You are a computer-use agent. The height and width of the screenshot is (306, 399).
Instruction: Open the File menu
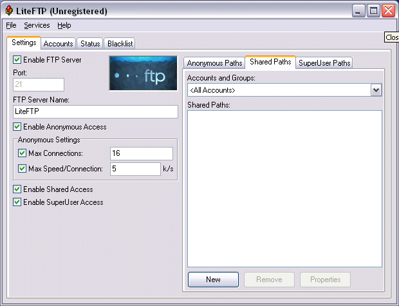coord(11,25)
